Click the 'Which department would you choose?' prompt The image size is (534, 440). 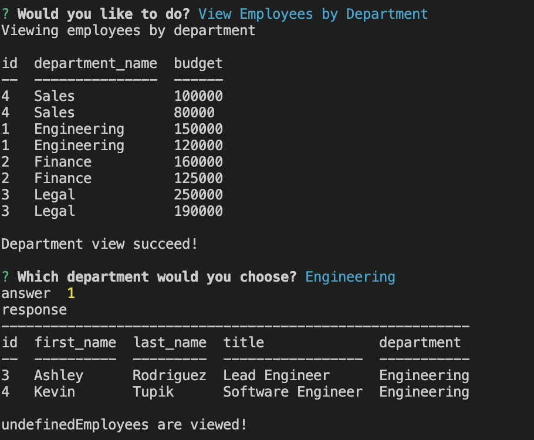157,277
